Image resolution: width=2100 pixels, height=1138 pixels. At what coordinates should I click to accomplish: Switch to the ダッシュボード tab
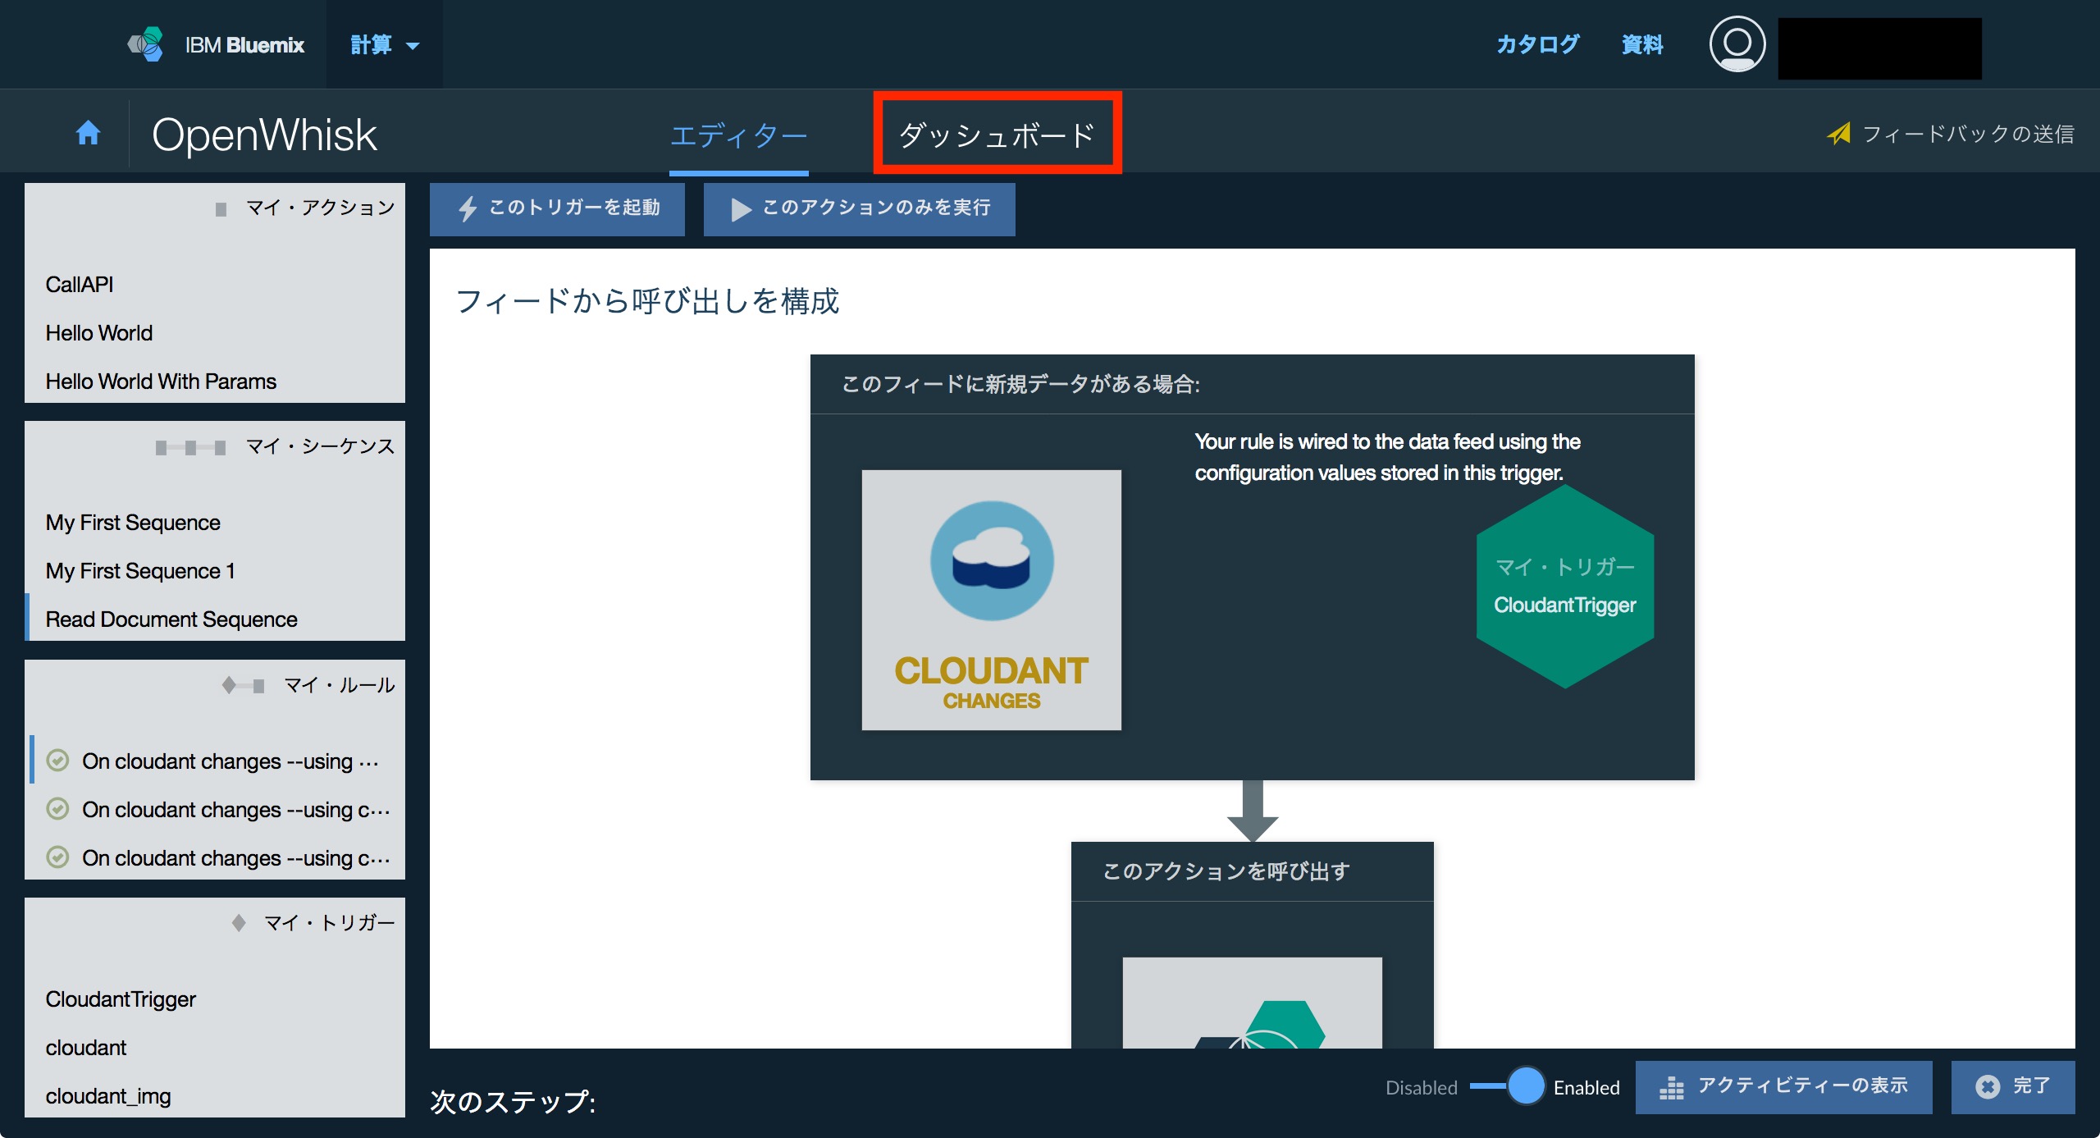tap(997, 134)
